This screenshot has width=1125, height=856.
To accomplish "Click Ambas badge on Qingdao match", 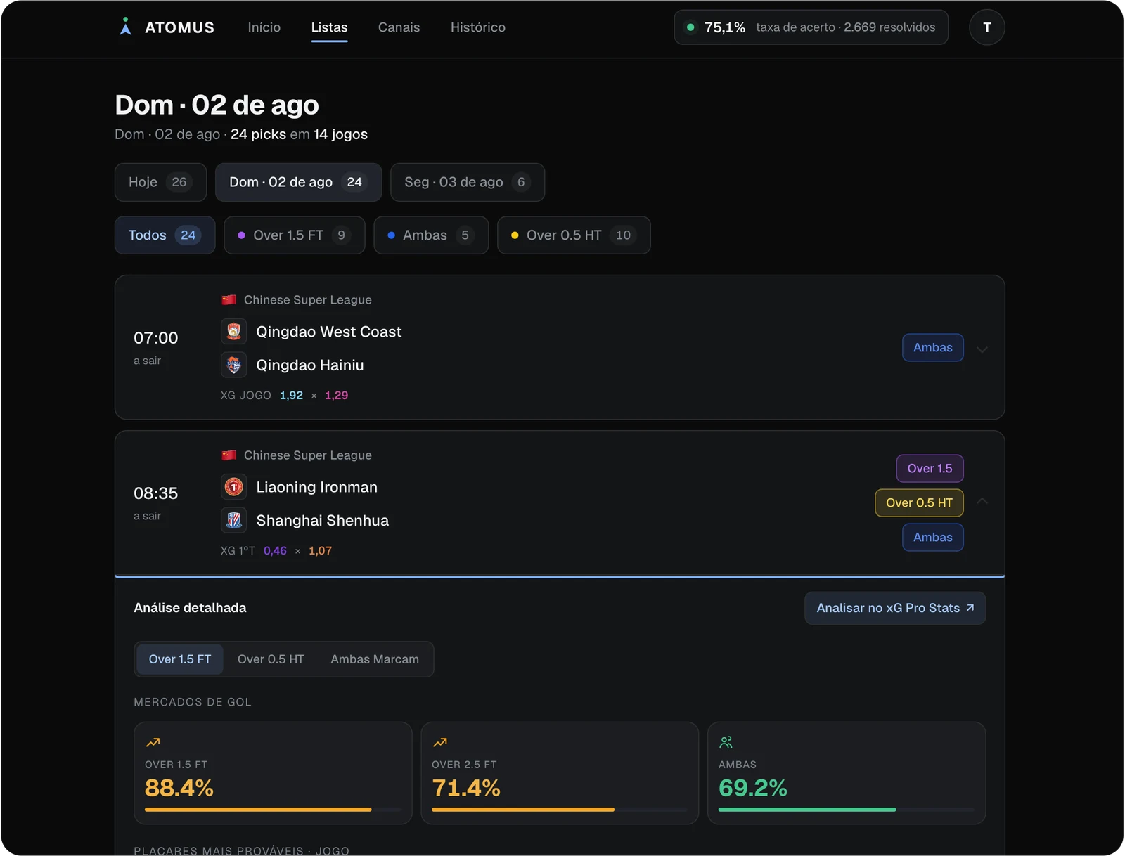I will pos(933,347).
